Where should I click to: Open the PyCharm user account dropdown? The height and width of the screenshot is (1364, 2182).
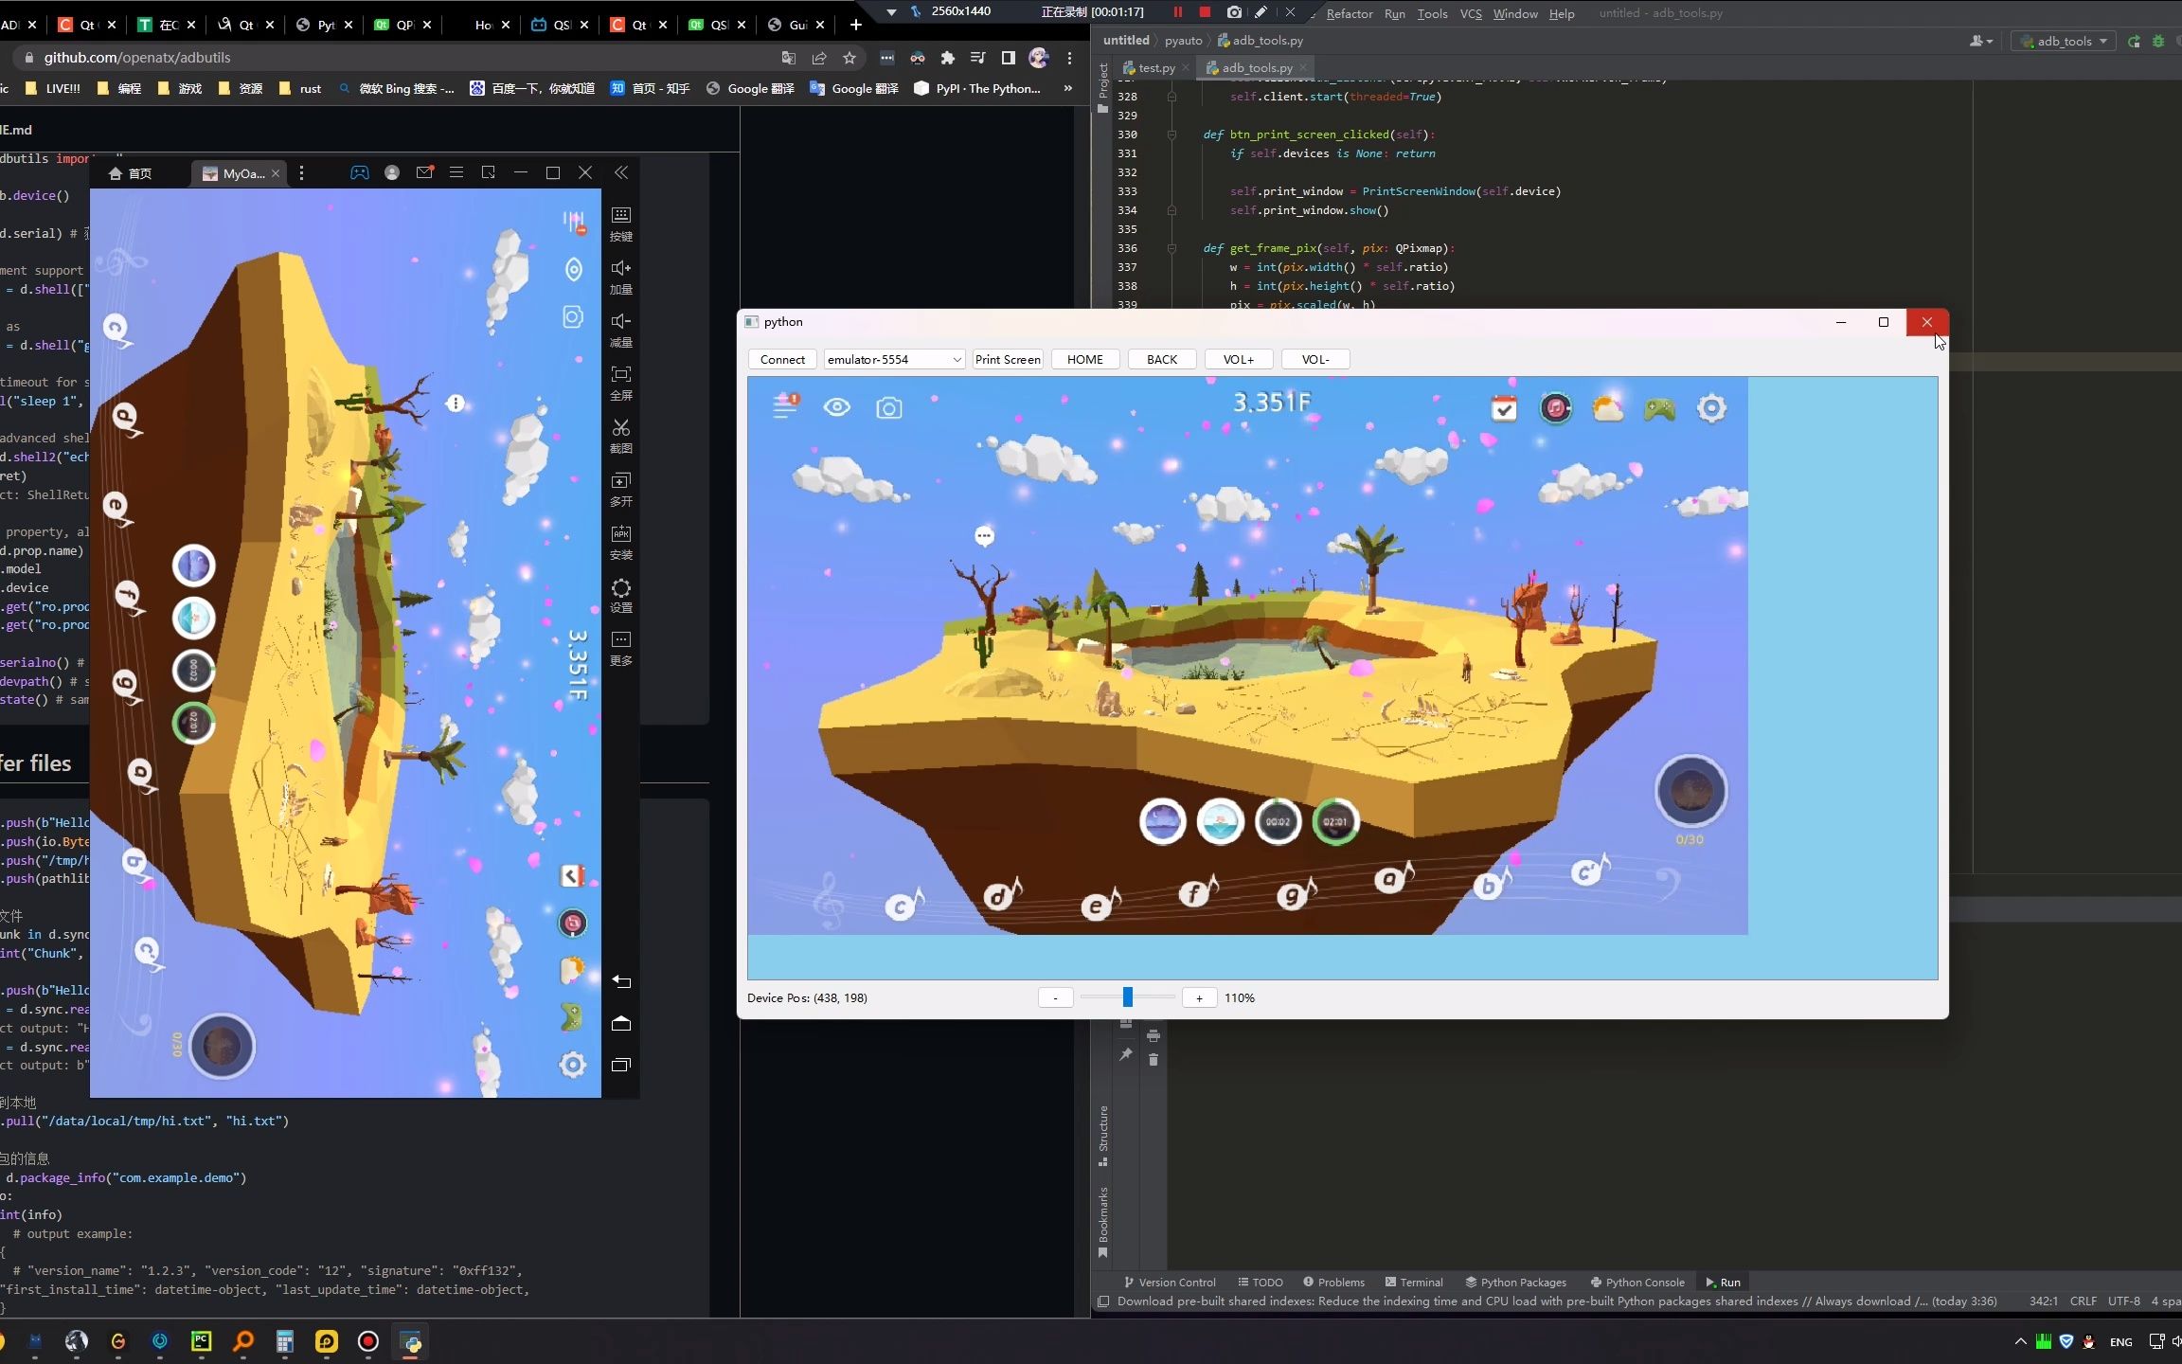point(1981,41)
